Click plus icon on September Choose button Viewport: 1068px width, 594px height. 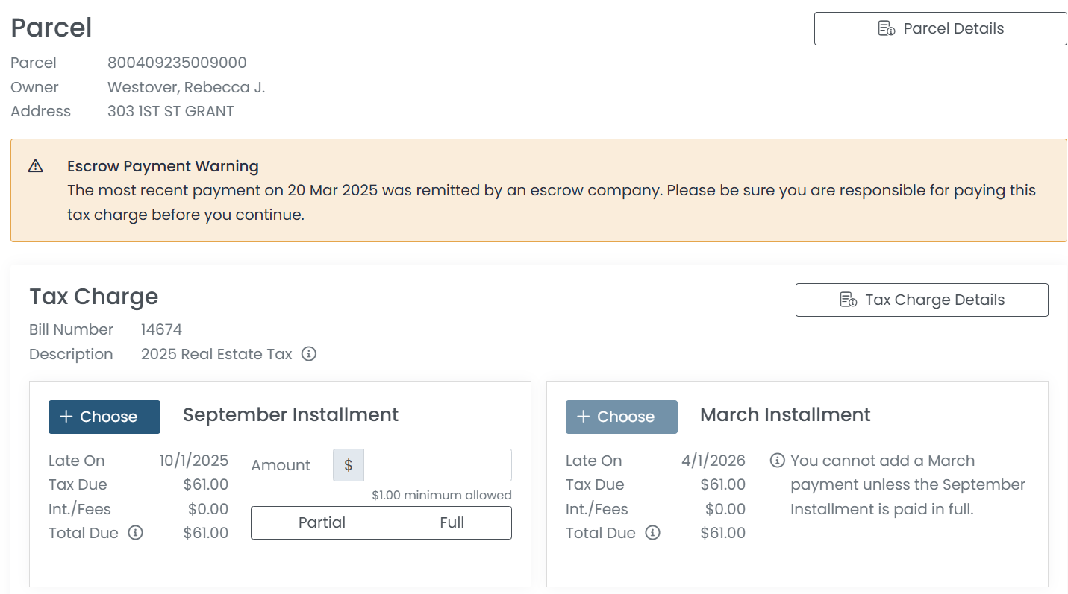(66, 417)
